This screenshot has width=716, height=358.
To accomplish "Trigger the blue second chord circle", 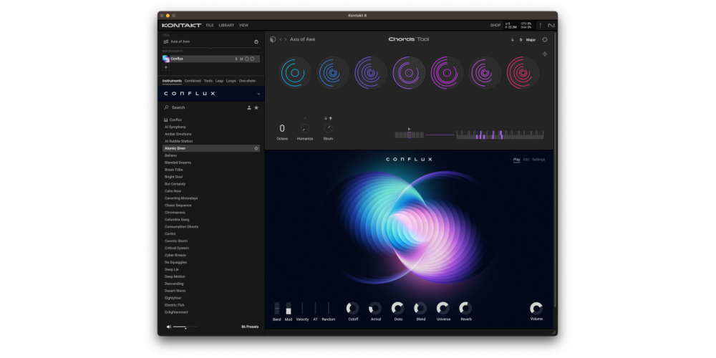I will pyautogui.click(x=333, y=72).
